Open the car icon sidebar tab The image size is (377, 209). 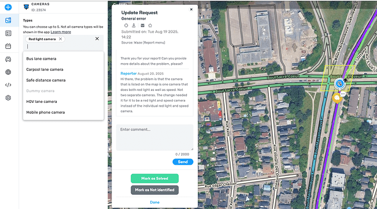pyautogui.click(x=8, y=59)
